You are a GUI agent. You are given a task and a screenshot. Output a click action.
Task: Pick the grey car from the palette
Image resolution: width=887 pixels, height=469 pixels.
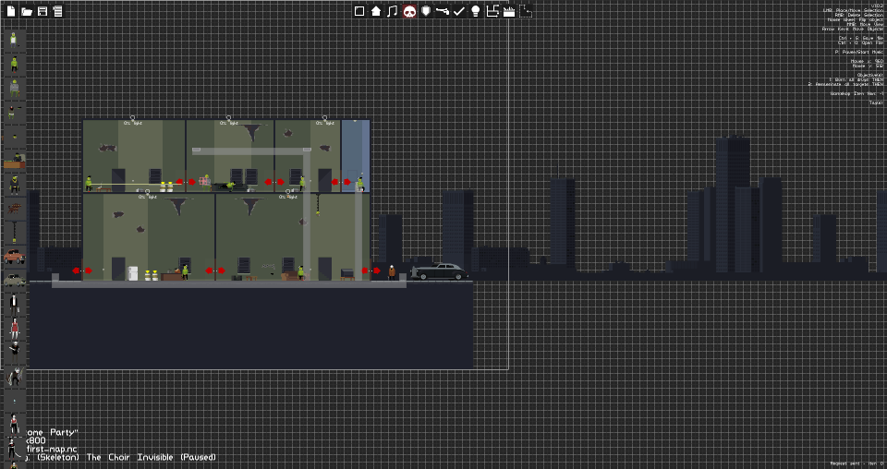click(x=14, y=280)
